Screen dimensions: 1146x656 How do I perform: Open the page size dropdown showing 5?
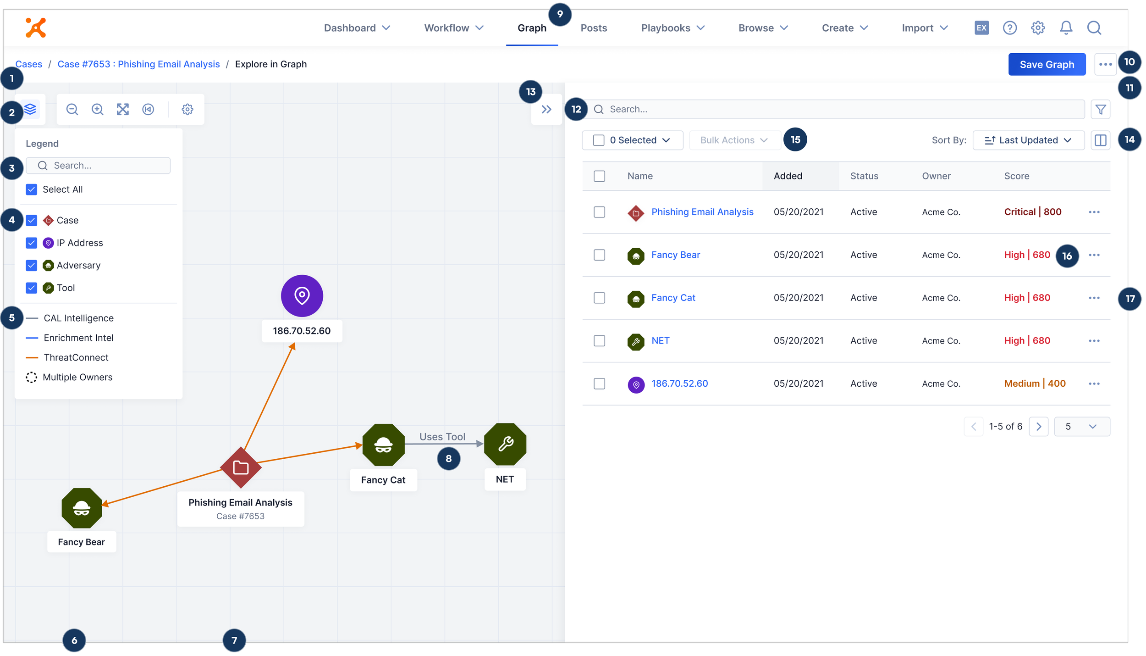[1081, 427]
